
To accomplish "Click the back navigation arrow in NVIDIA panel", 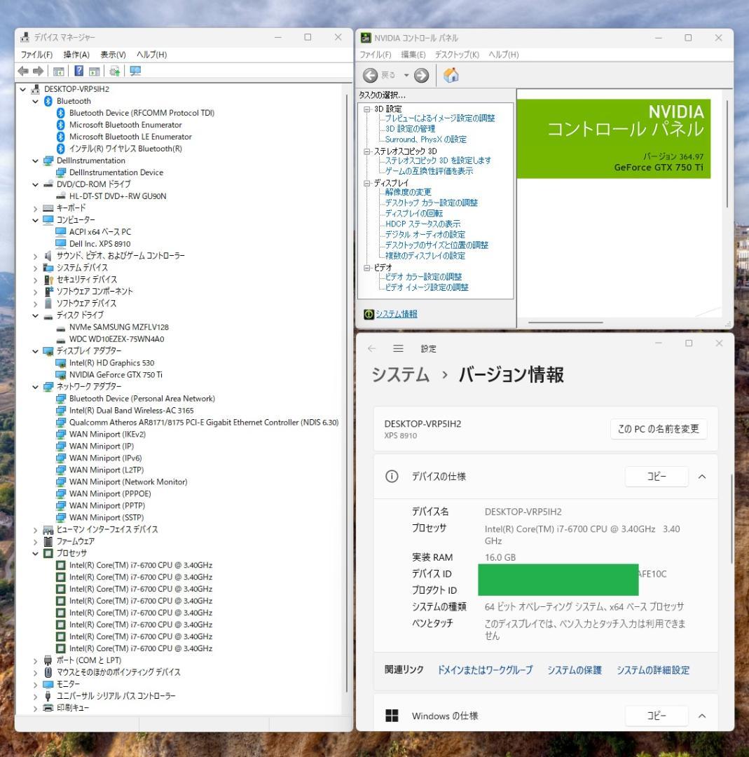I will point(371,76).
